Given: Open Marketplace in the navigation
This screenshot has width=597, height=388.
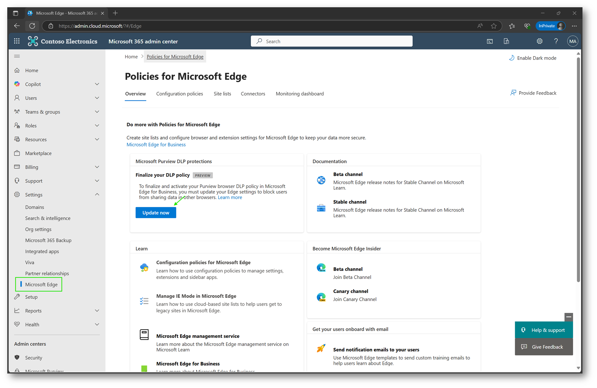Looking at the screenshot, I should click(x=38, y=153).
